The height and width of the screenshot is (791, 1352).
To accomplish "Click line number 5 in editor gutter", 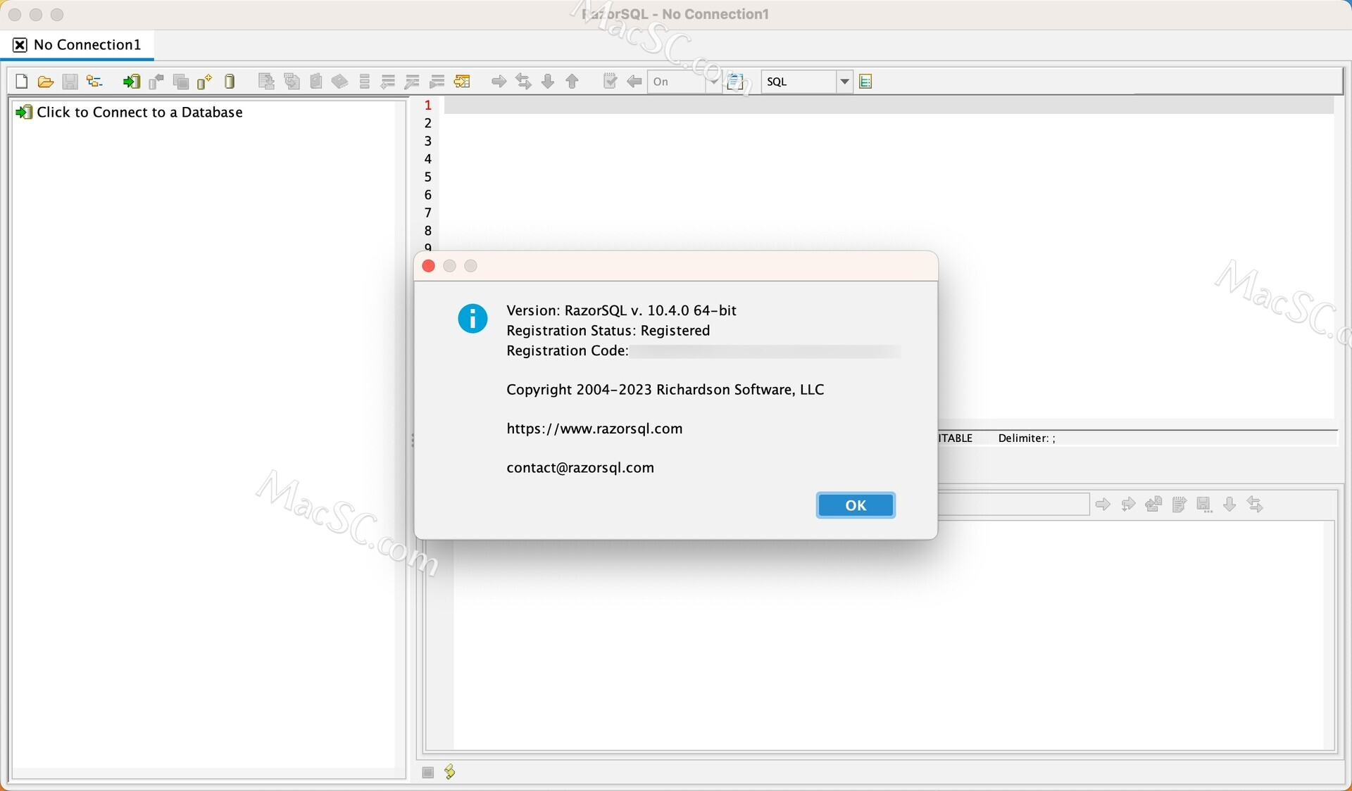I will pyautogui.click(x=427, y=177).
